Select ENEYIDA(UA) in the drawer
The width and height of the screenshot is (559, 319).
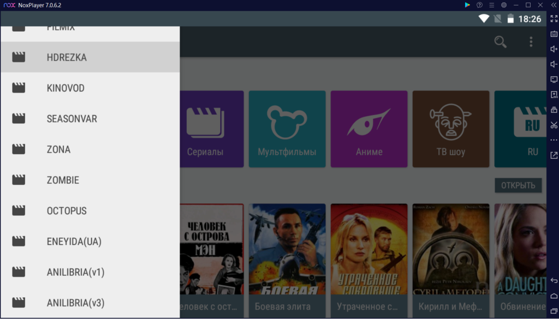(x=90, y=241)
